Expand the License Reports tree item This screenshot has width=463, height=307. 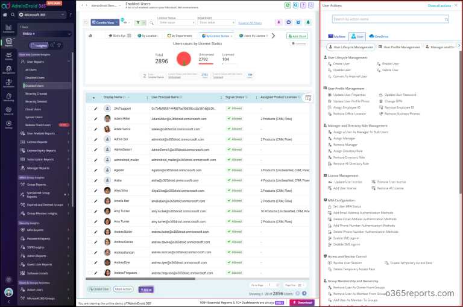pyautogui.click(x=45, y=142)
